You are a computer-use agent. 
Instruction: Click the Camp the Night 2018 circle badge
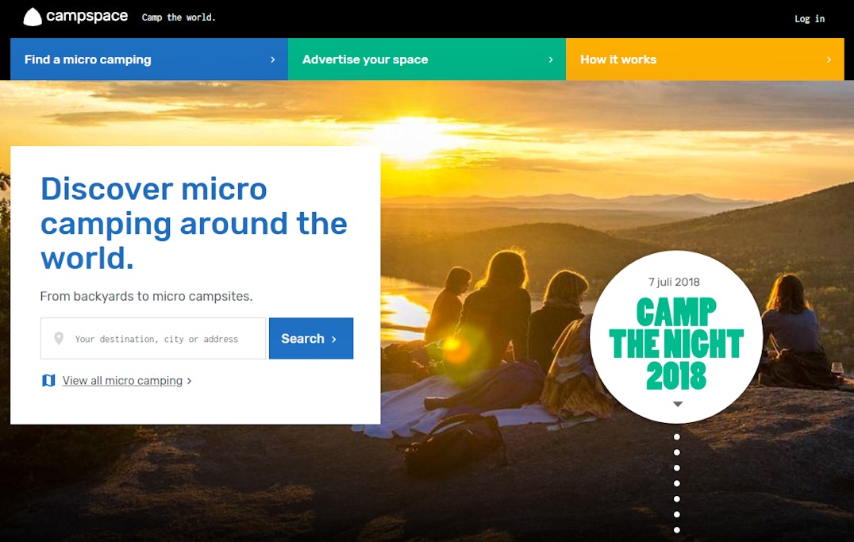[676, 336]
